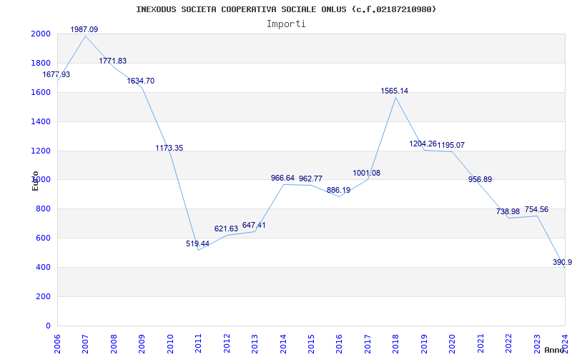572x357 pixels.
Task: Select the 1634.70 data label
Action: 141,81
